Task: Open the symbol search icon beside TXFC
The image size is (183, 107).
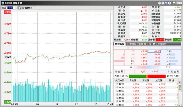Action: (x=20, y=8)
